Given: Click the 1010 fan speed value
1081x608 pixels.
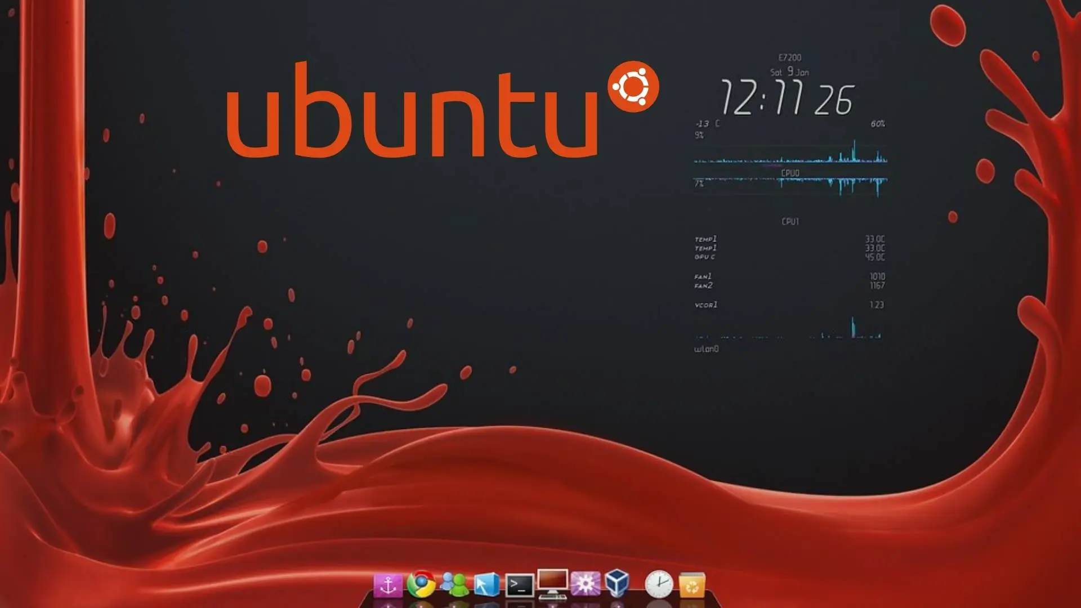Looking at the screenshot, I should pos(877,276).
